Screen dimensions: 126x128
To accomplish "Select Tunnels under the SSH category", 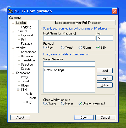I will 31,98.
